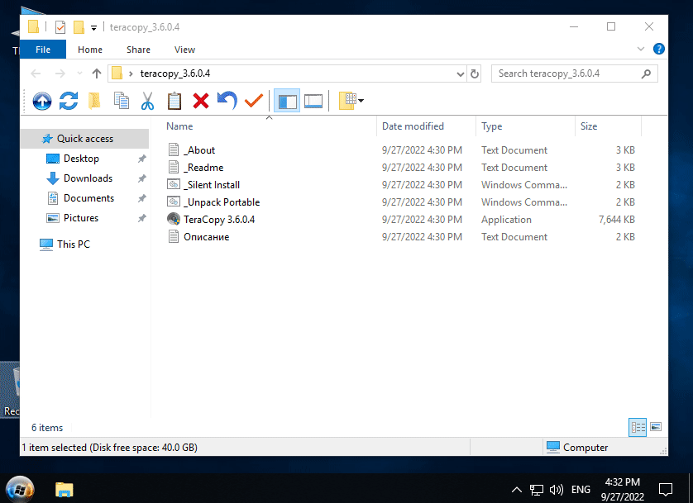Click the Up arrow beside the address bar
Image resolution: width=693 pixels, height=503 pixels.
click(x=97, y=74)
